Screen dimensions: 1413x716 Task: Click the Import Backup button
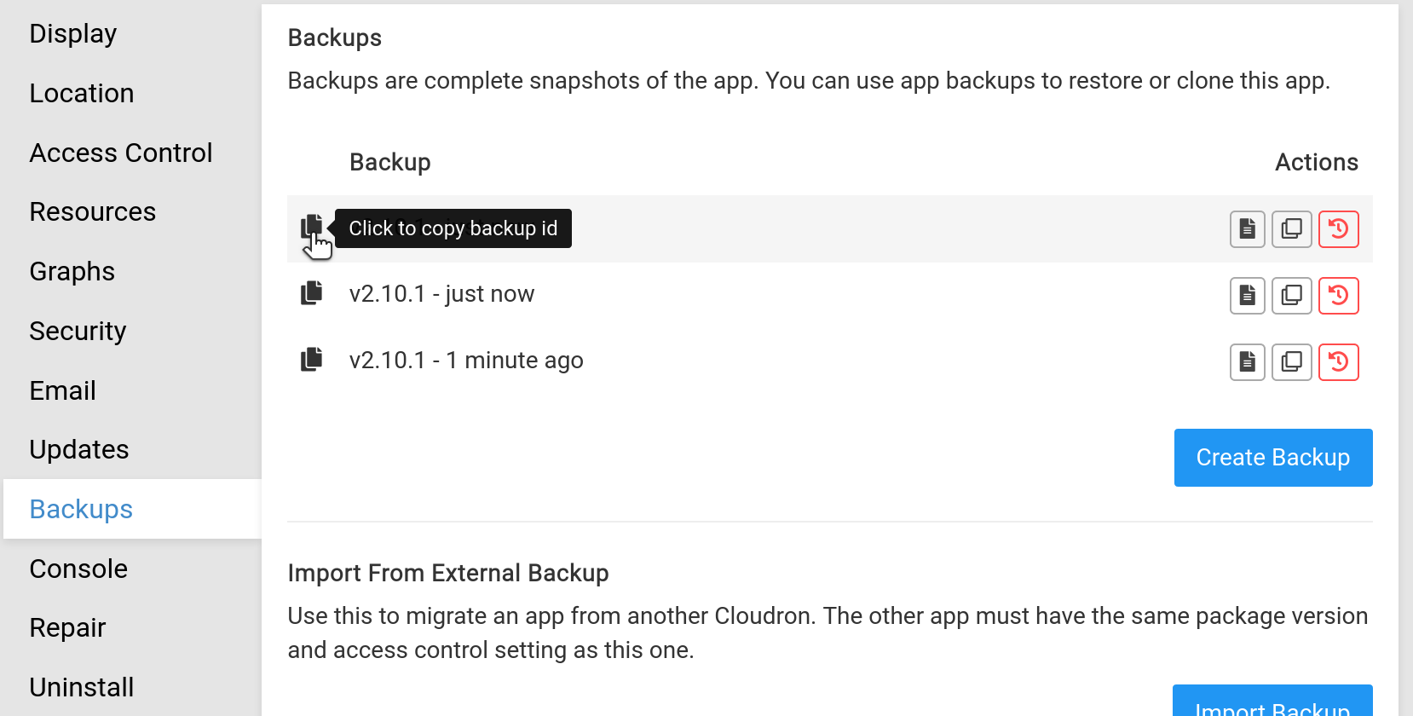pos(1272,703)
